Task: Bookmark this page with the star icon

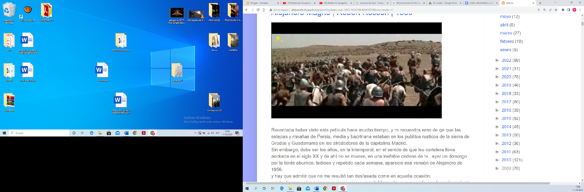Action: point(556,10)
